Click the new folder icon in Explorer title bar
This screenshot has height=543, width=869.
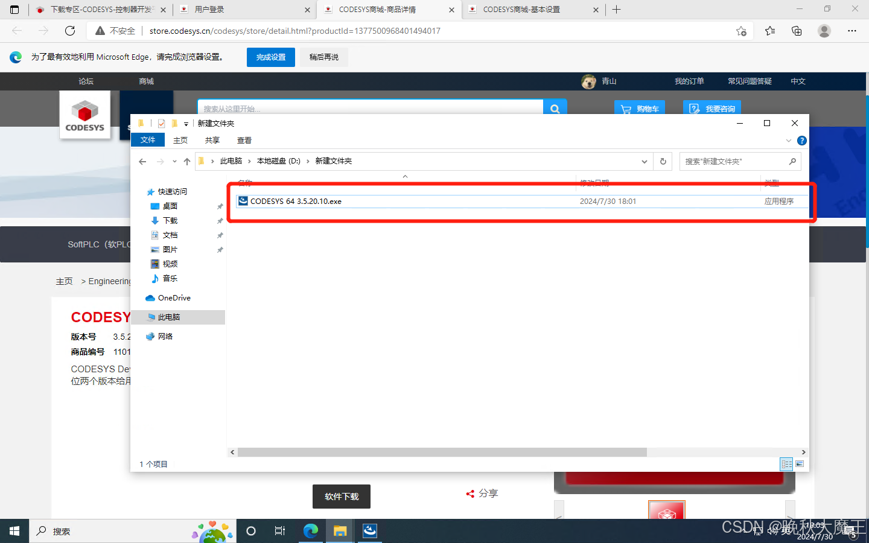click(x=174, y=123)
